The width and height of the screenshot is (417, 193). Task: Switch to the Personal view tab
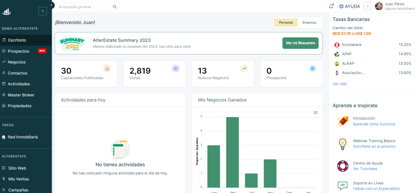[286, 23]
